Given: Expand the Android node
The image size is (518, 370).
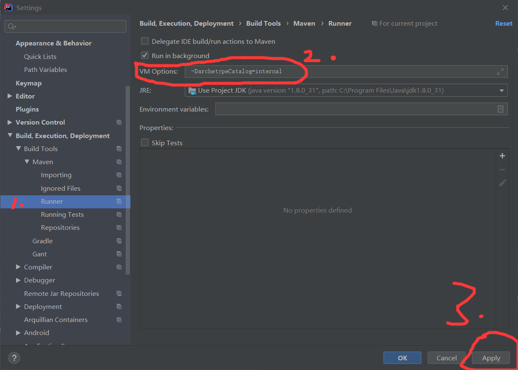Looking at the screenshot, I should pos(18,333).
